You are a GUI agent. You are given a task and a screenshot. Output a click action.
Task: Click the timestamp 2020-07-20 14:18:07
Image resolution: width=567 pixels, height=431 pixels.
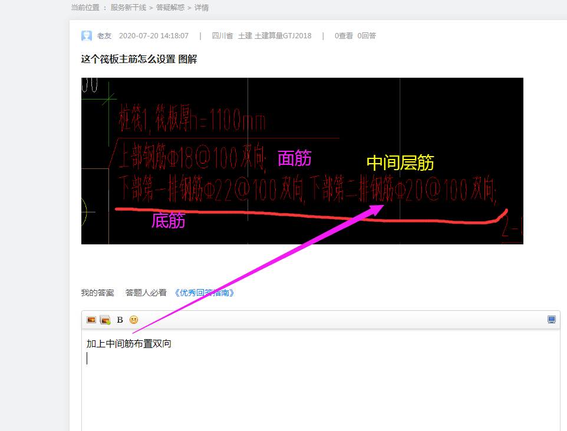tap(154, 36)
